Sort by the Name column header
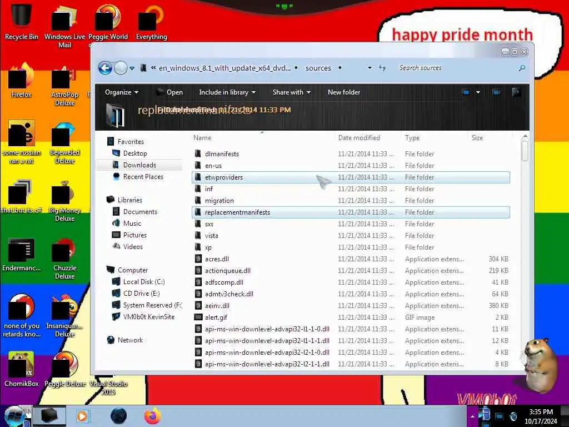 point(262,138)
